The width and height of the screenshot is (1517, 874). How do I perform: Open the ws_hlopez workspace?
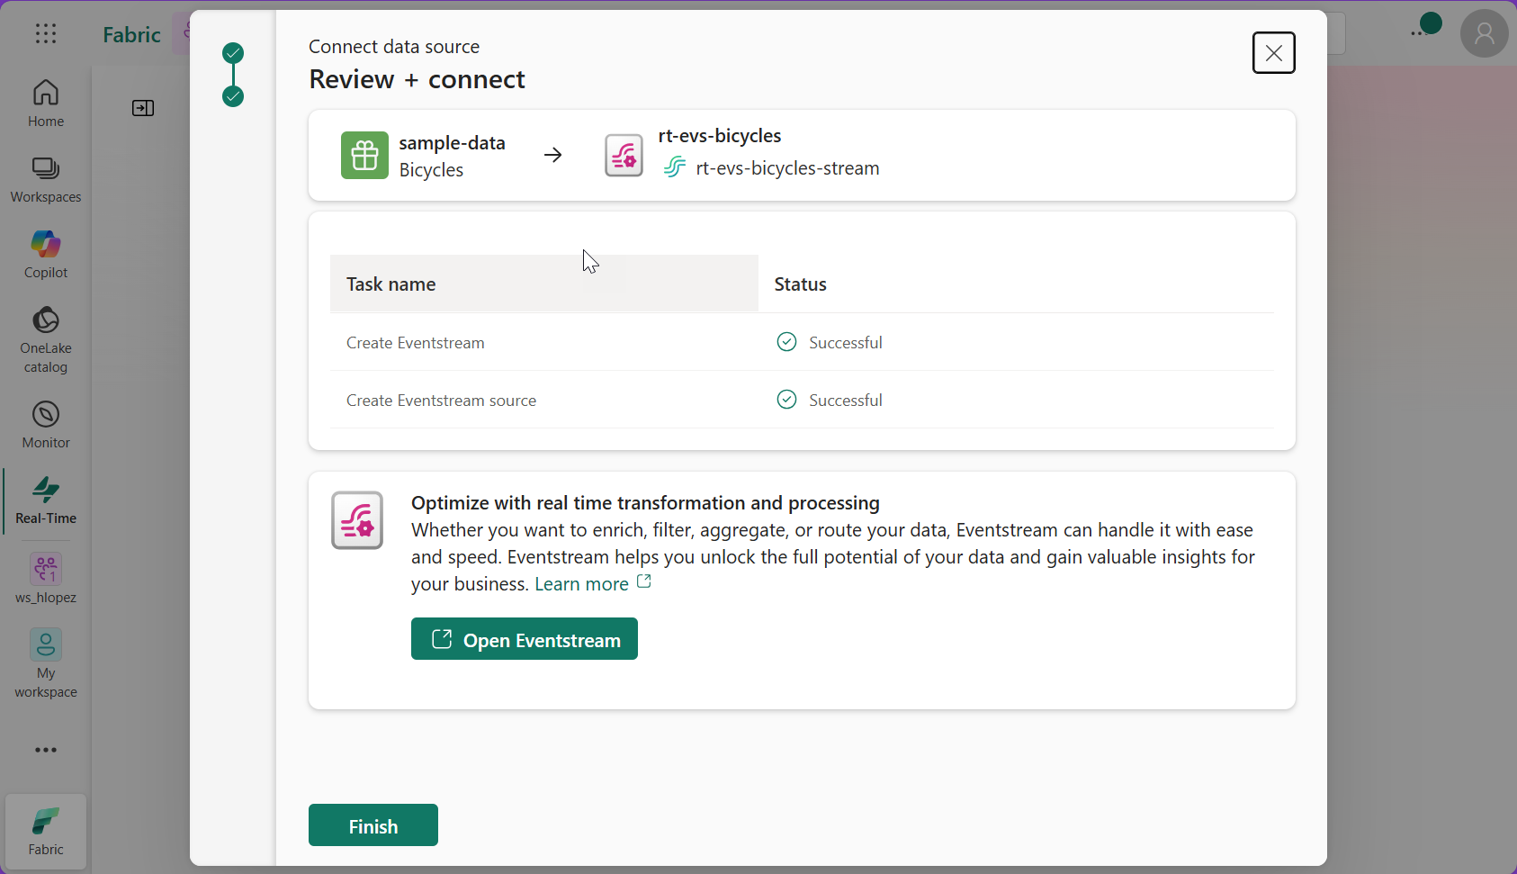46,578
